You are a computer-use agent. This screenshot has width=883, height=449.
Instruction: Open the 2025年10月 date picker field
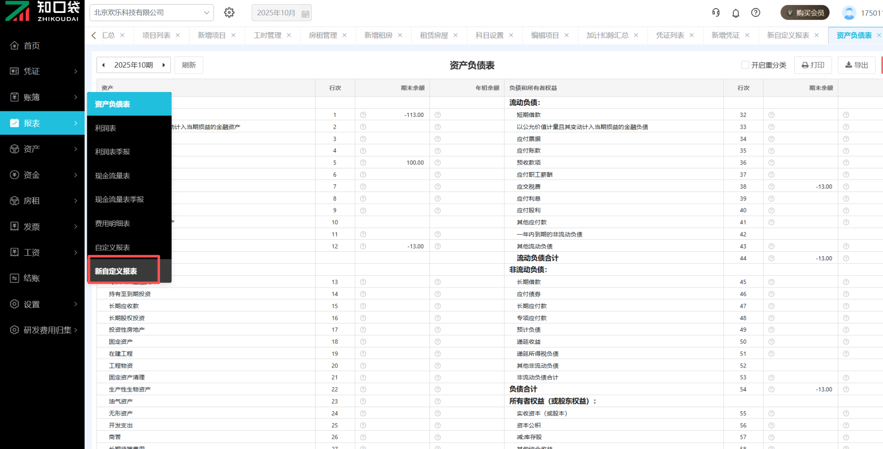(x=281, y=13)
